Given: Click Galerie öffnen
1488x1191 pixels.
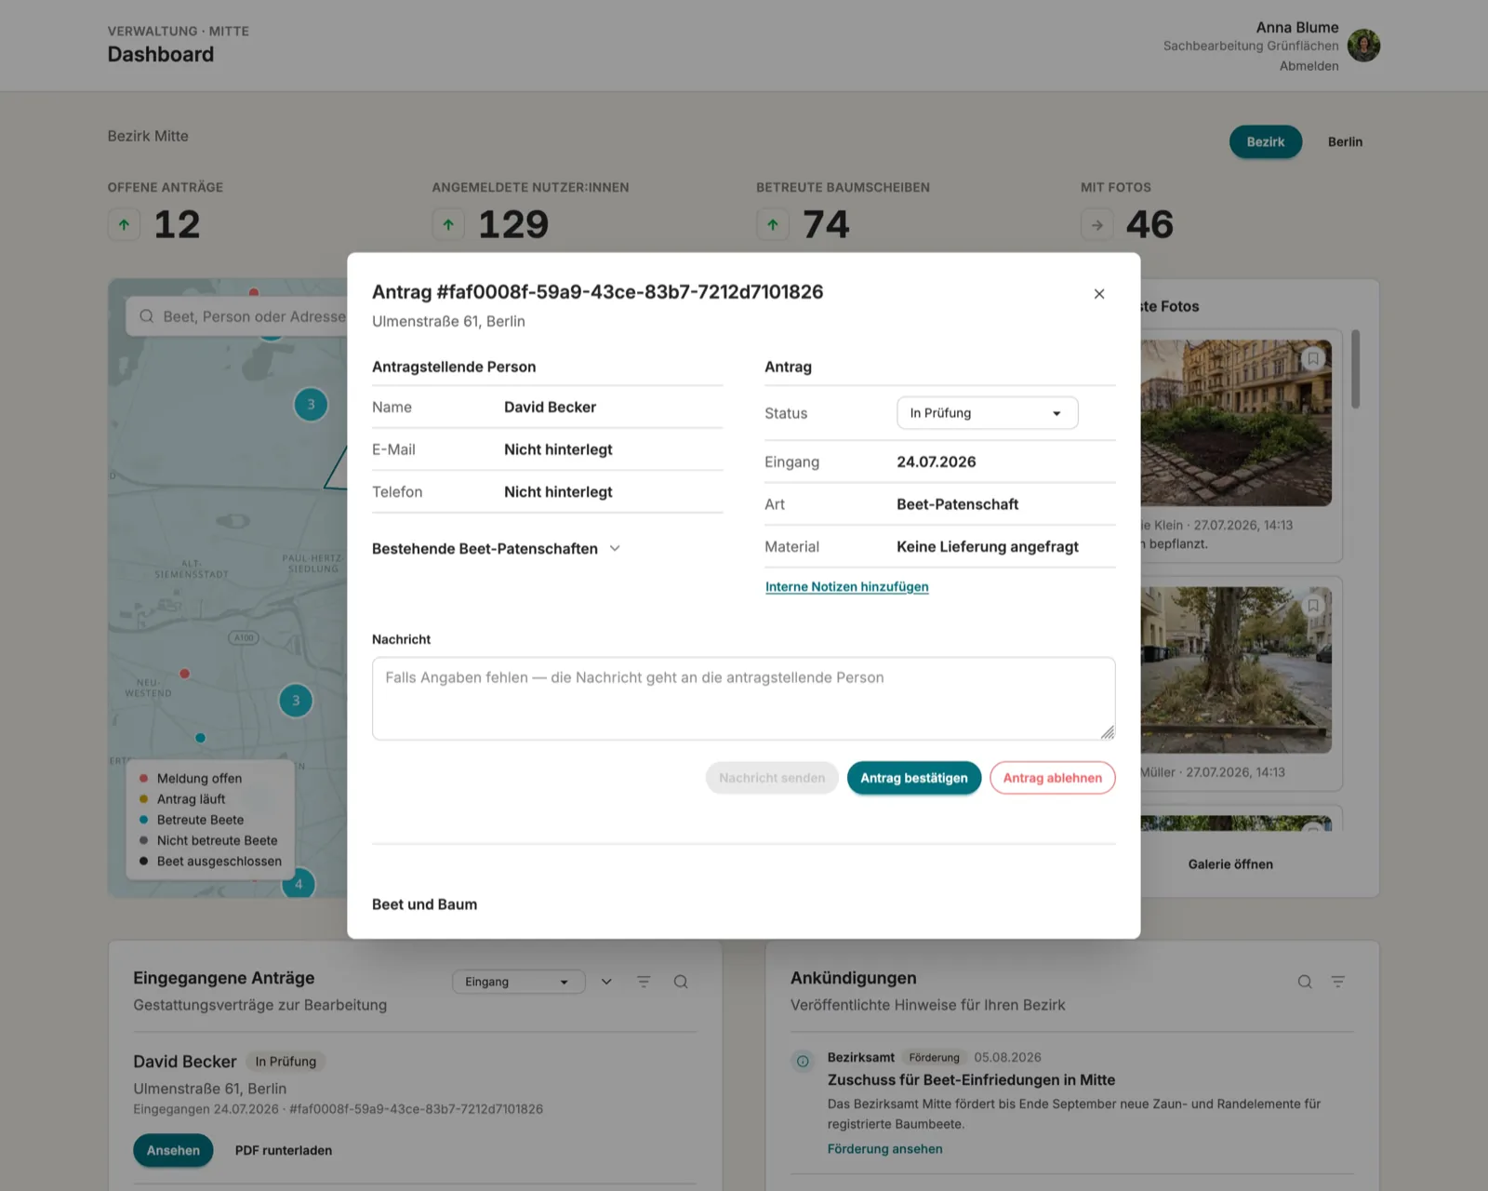Looking at the screenshot, I should 1230,864.
